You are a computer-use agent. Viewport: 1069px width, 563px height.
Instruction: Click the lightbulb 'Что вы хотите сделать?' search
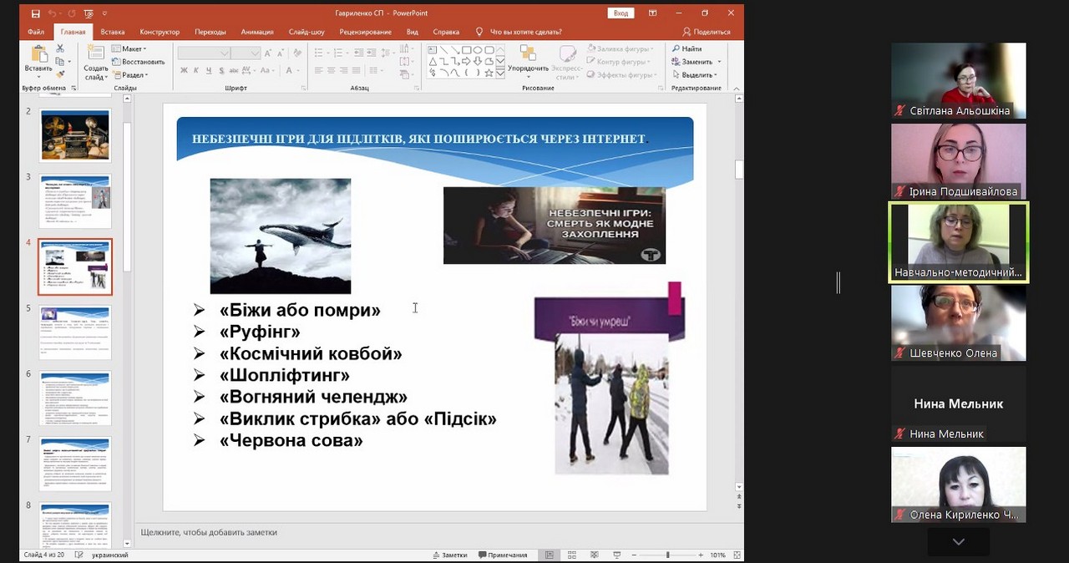(x=518, y=32)
